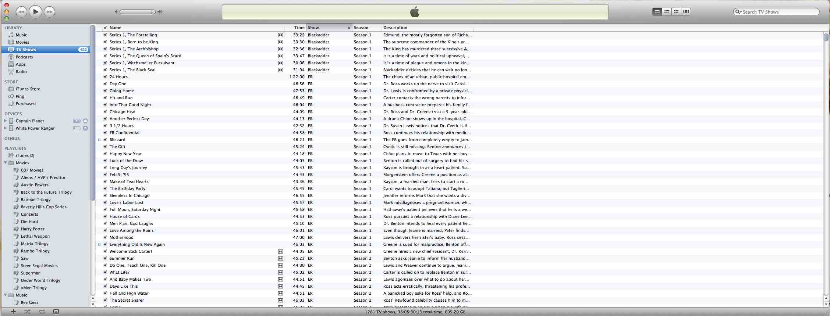The height and width of the screenshot is (316, 830).
Task: Uncheck the Hell and High Water episode
Action: (x=105, y=293)
